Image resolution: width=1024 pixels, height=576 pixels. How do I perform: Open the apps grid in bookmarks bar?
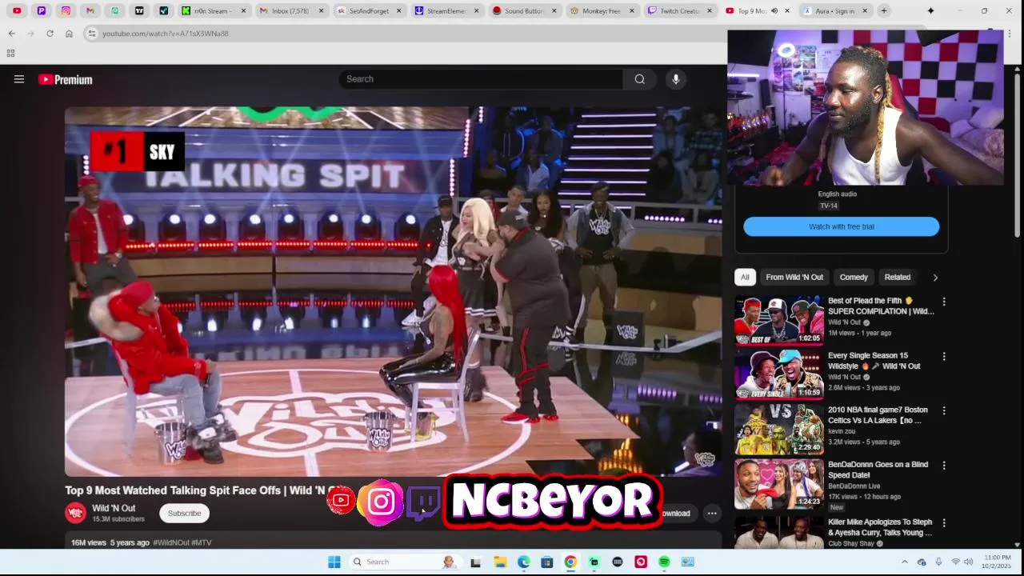click(10, 53)
